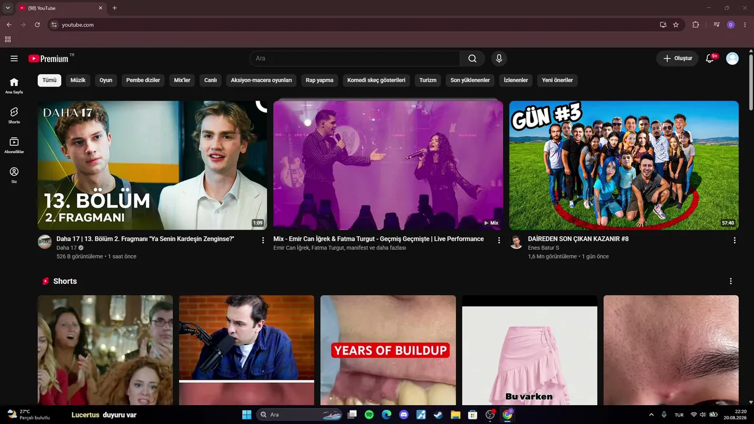Click the YouTube search input field
754x424 pixels.
[x=355, y=58]
